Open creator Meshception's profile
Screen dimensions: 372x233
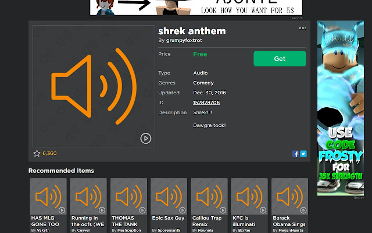click(x=129, y=231)
